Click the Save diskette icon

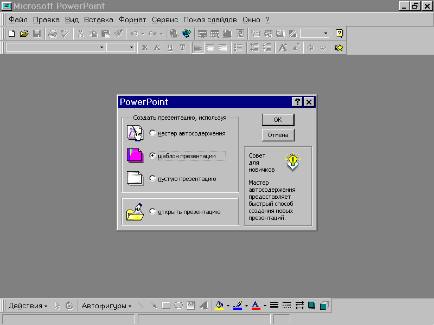37,34
